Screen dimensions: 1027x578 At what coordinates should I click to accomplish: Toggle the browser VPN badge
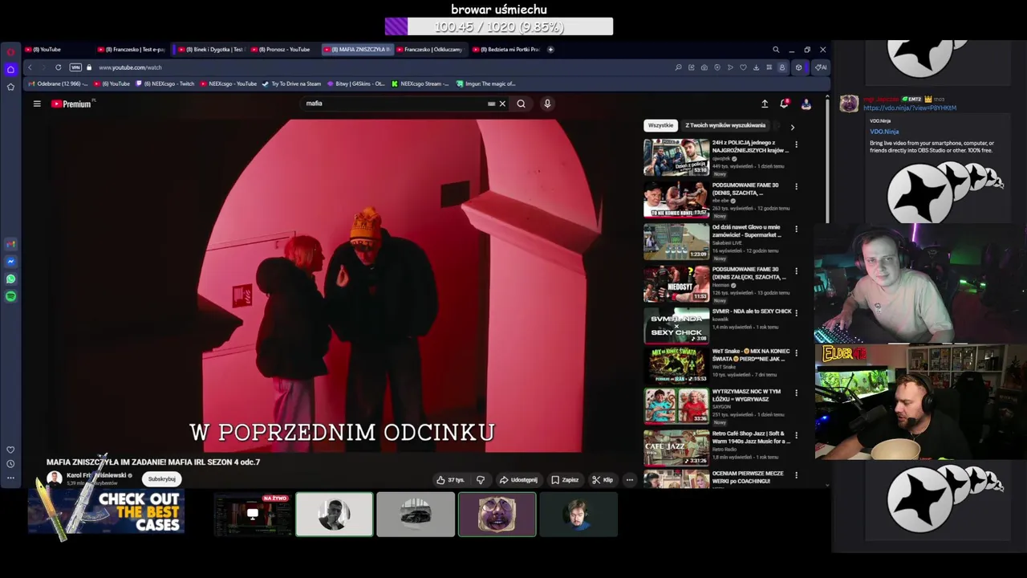pyautogui.click(x=75, y=67)
